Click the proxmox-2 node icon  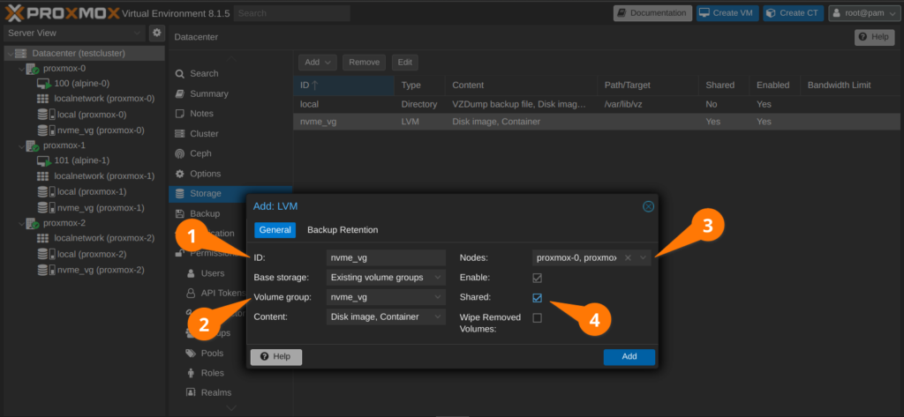point(33,223)
